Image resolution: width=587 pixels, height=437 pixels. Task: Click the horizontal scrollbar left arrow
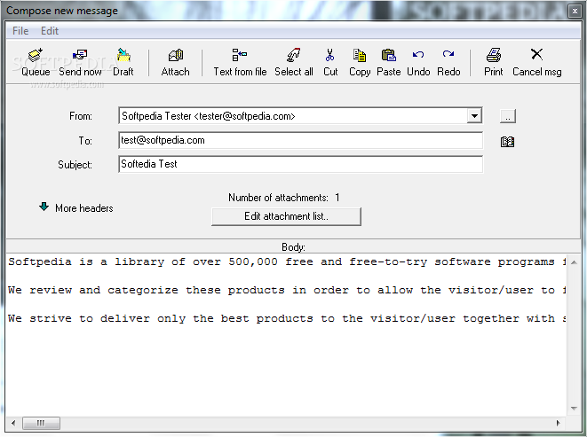point(13,423)
